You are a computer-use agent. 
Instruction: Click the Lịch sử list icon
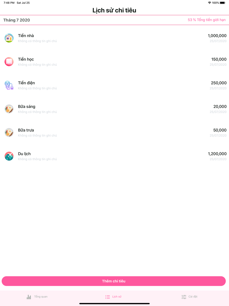(108, 297)
